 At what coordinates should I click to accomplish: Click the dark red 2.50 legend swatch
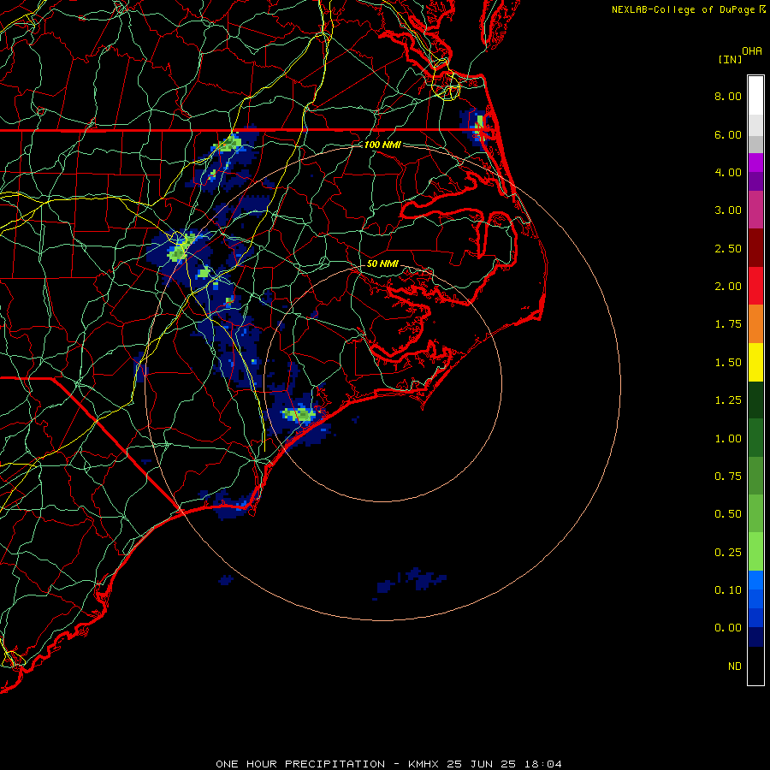tap(755, 248)
